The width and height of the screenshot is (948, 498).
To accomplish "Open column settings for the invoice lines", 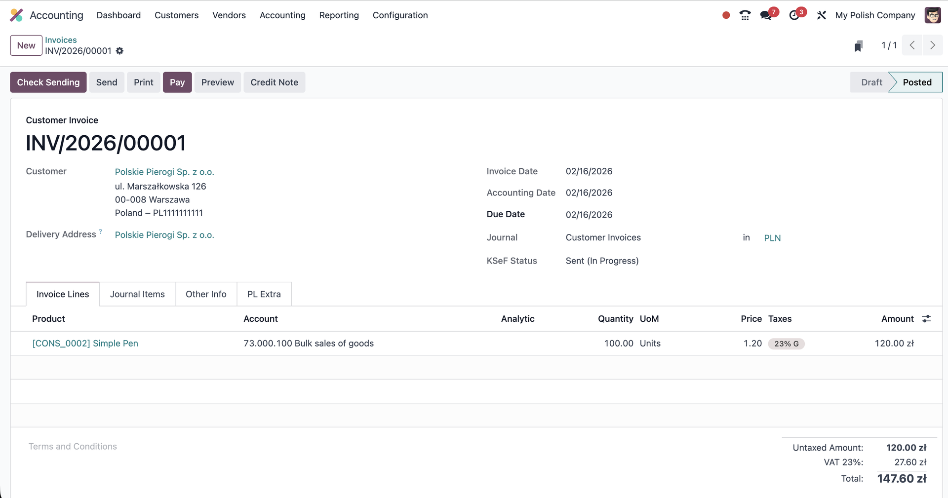I will click(926, 319).
